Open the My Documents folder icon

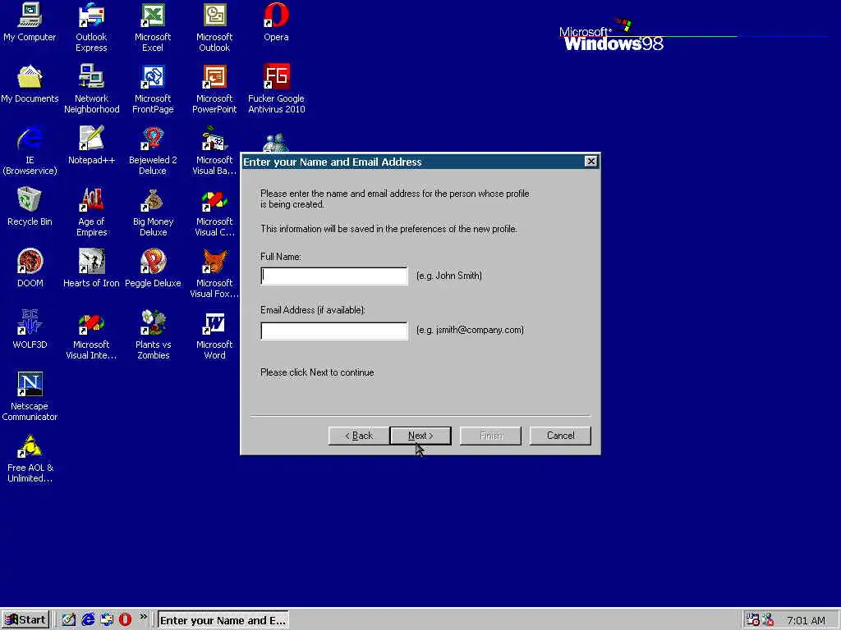[30, 84]
